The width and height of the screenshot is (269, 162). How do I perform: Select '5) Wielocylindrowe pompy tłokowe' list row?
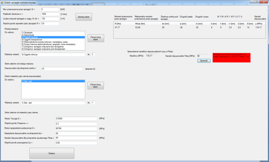coord(53,42)
